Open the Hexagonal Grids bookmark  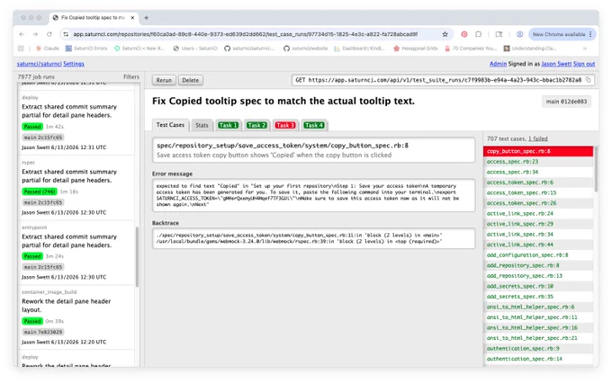[415, 49]
